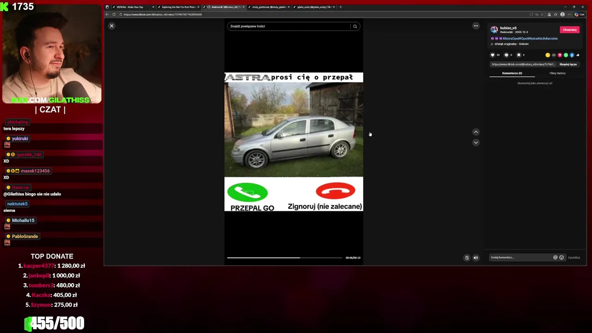Open the browser profile avatar icon
The image size is (592, 333).
click(x=562, y=14)
